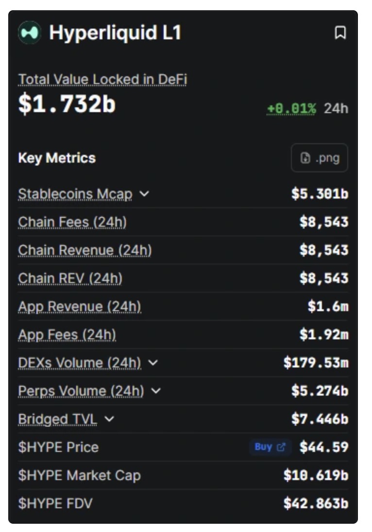Click the Buy $HYPE button
Screen dimensions: 372x532
coord(270,447)
